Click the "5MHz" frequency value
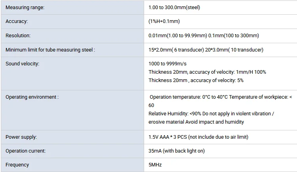 pyautogui.click(x=155, y=165)
